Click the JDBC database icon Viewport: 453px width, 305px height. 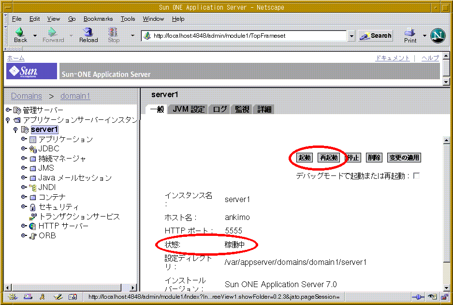33,149
